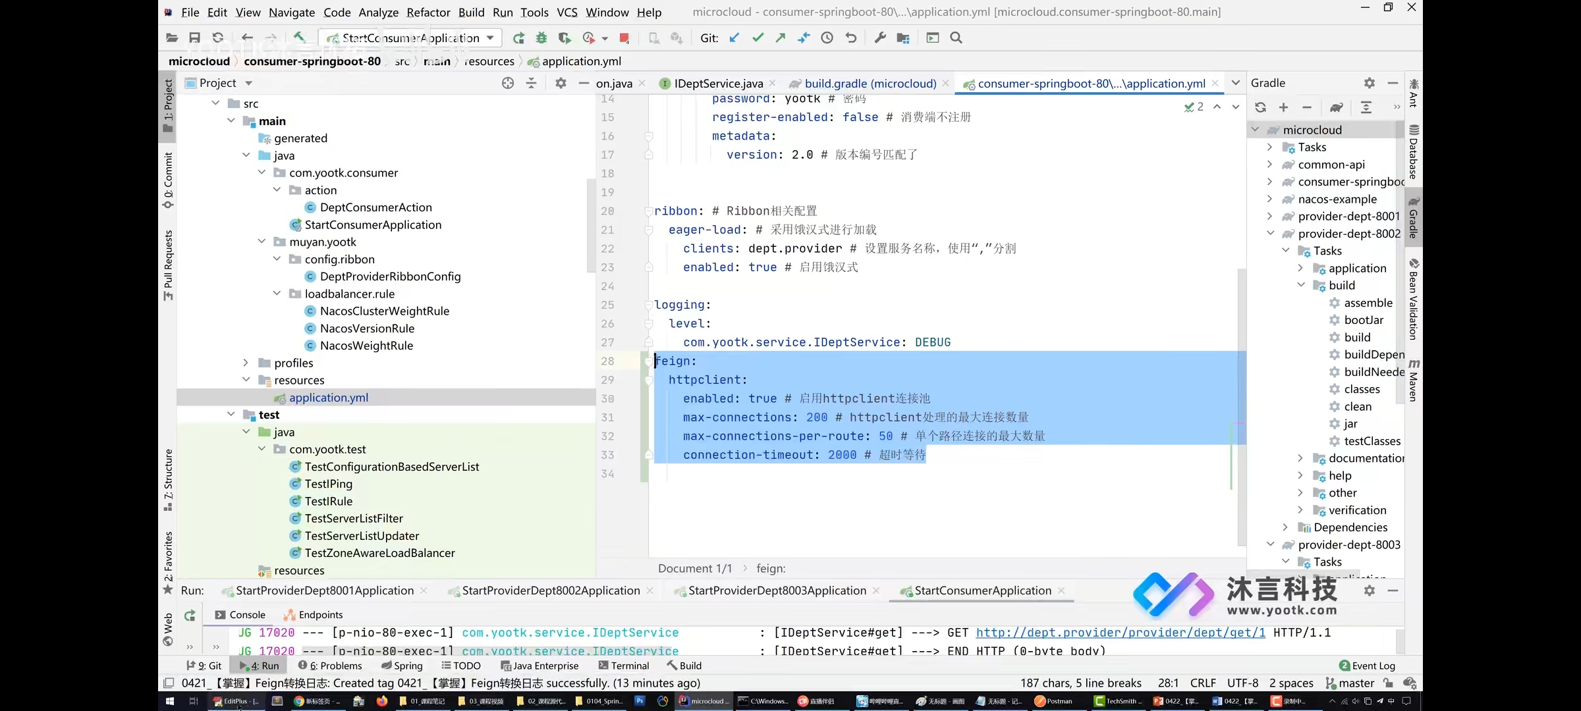Run StartConsumerApplication with the run icon
Viewport: 1581px width, 711px height.
pyautogui.click(x=518, y=38)
